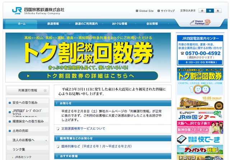Open the サイトマップ link
Screen dimensions: 230x160
[x=168, y=11]
